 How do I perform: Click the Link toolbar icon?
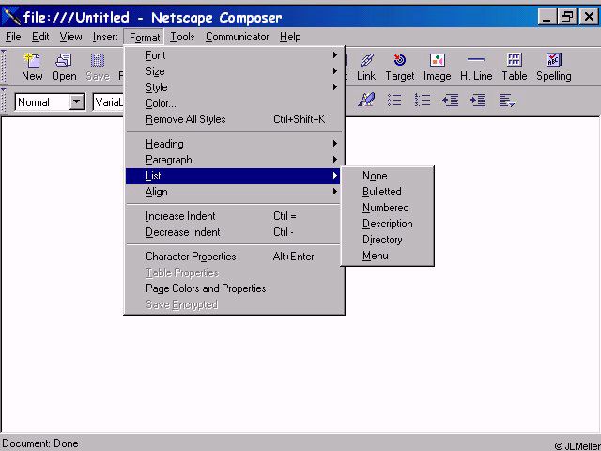(366, 67)
